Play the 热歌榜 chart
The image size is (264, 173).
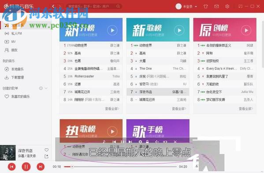point(112,132)
